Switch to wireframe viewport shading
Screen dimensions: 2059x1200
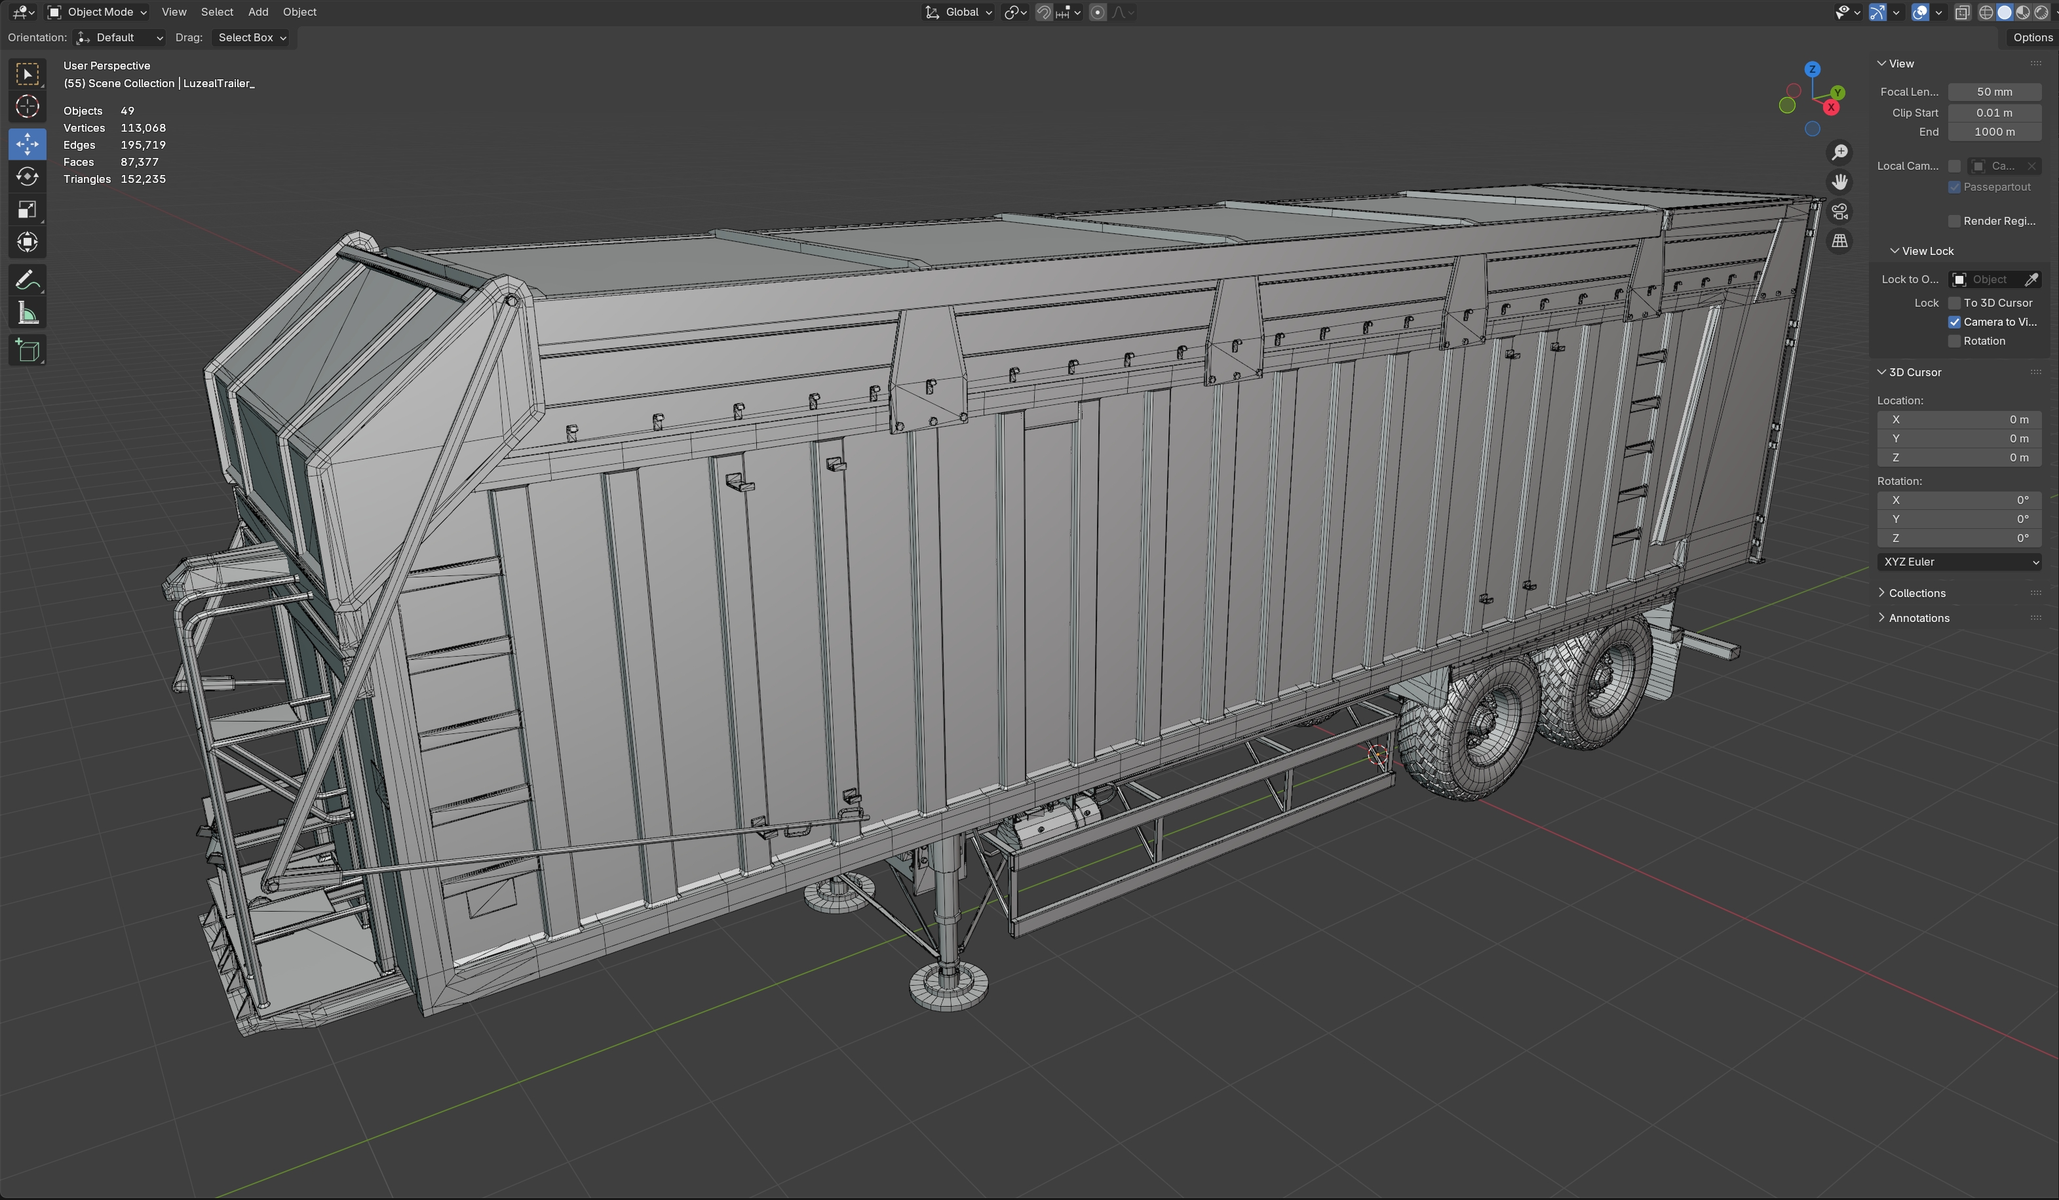[x=1986, y=12]
